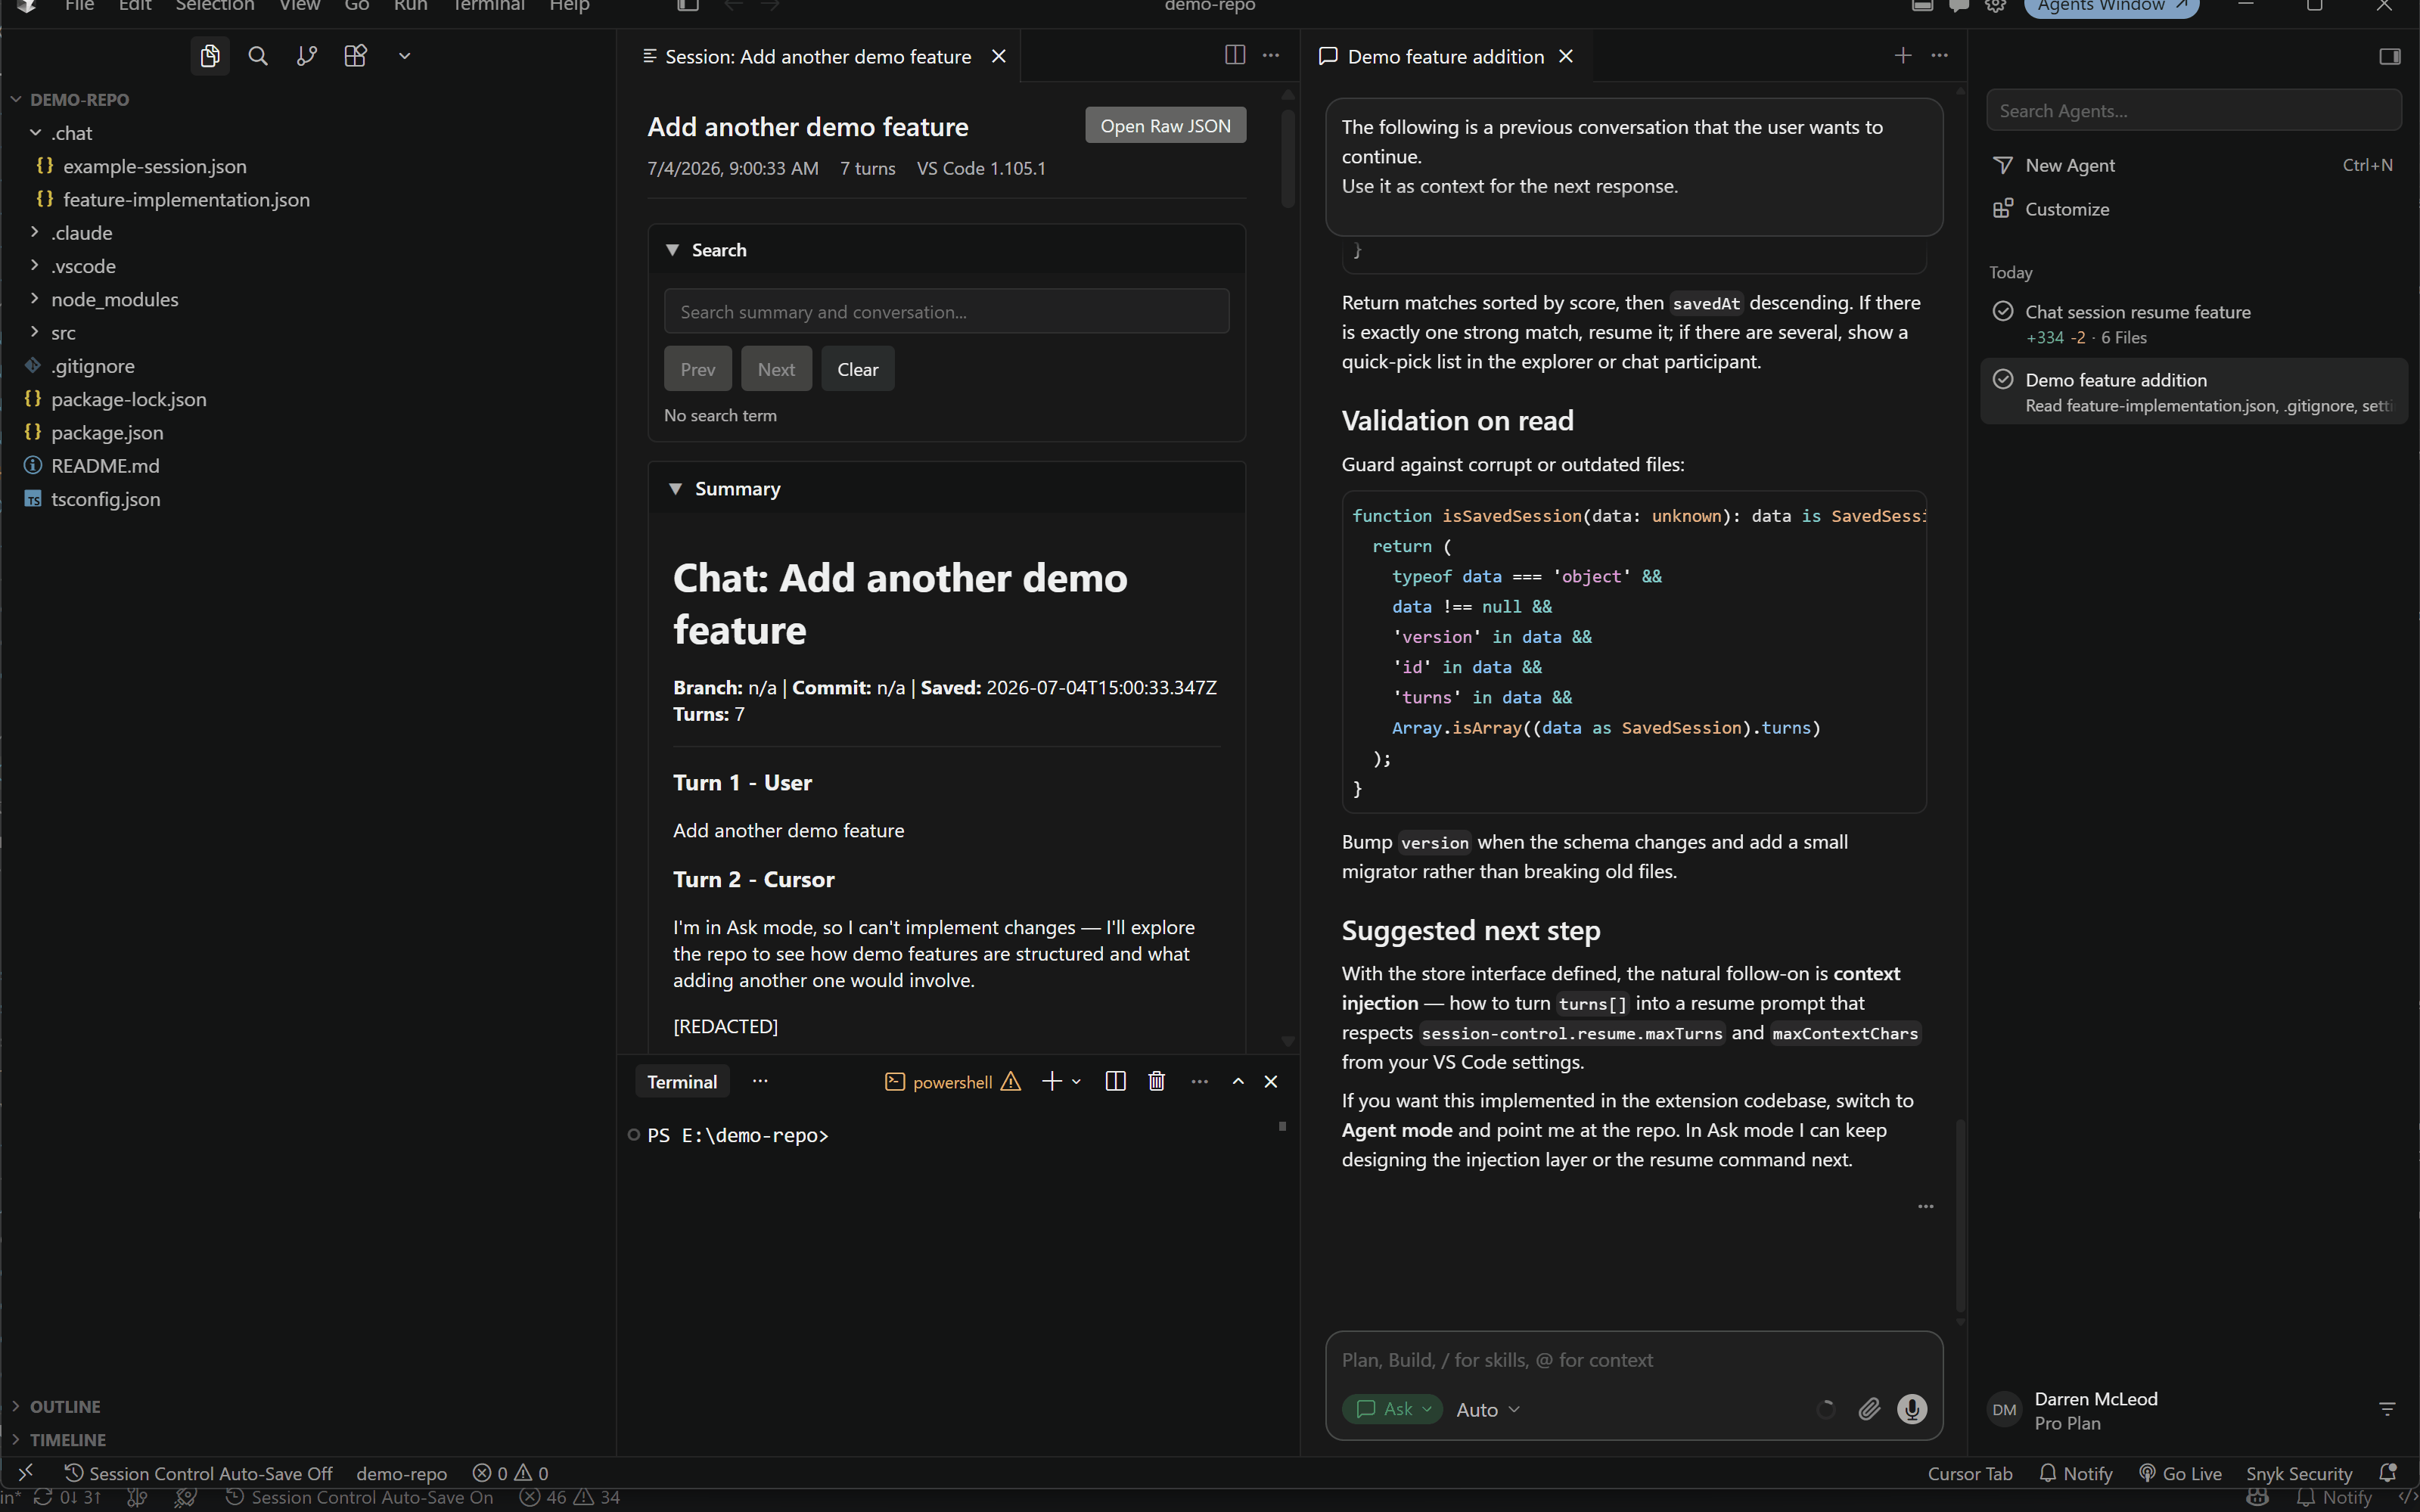Screen dimensions: 2420x1512
Task: Start a new chat with plus icon
Action: point(1903,55)
